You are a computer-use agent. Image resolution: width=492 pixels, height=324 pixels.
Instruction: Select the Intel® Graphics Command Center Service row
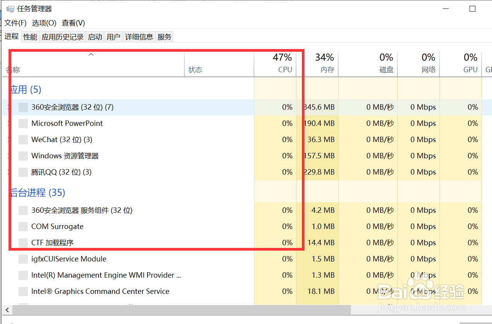pos(100,292)
